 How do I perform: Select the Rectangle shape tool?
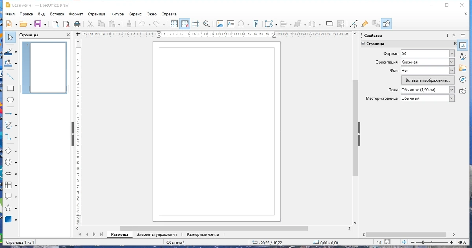pos(10,88)
